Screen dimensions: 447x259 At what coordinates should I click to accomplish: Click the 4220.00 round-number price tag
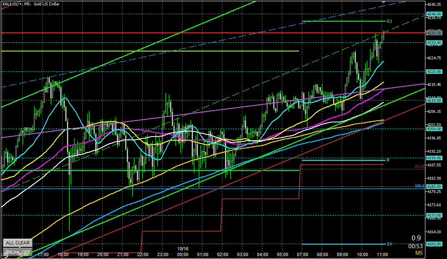tap(433, 71)
